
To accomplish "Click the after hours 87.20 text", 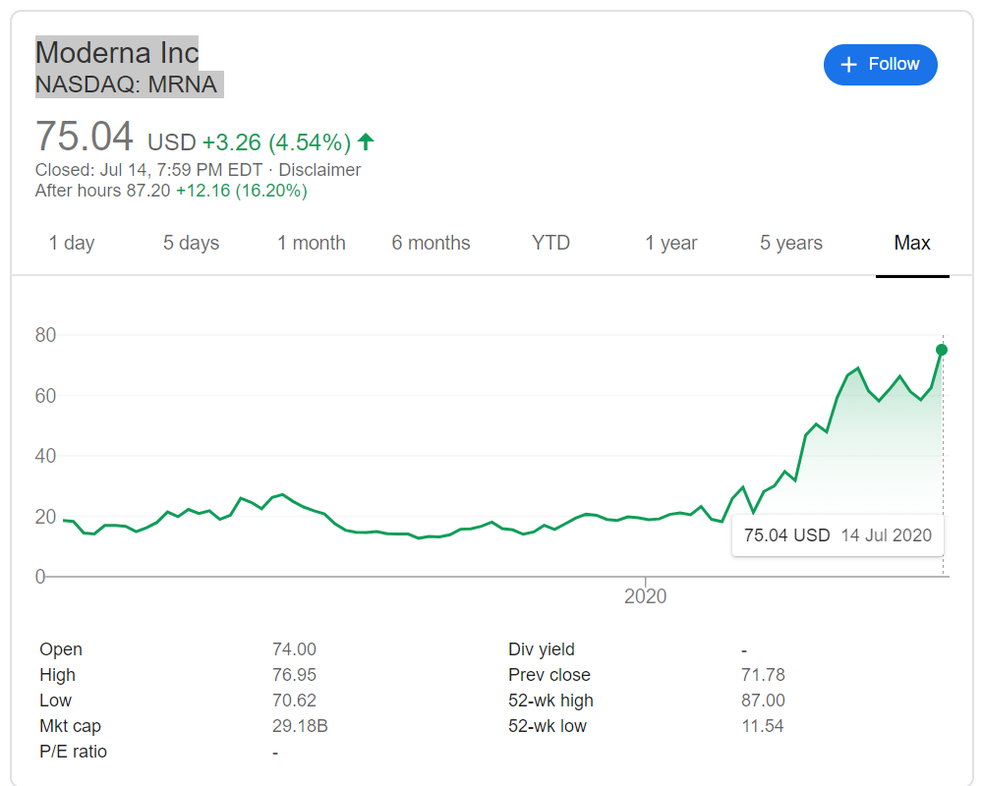I will click(102, 191).
